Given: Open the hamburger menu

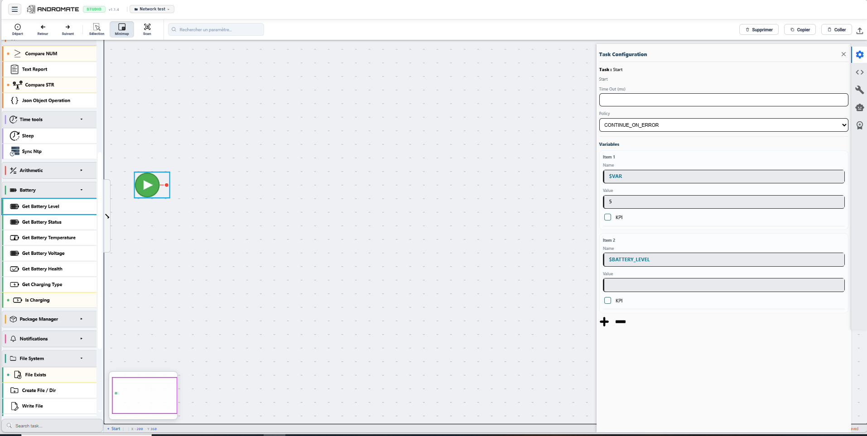Looking at the screenshot, I should 14,9.
